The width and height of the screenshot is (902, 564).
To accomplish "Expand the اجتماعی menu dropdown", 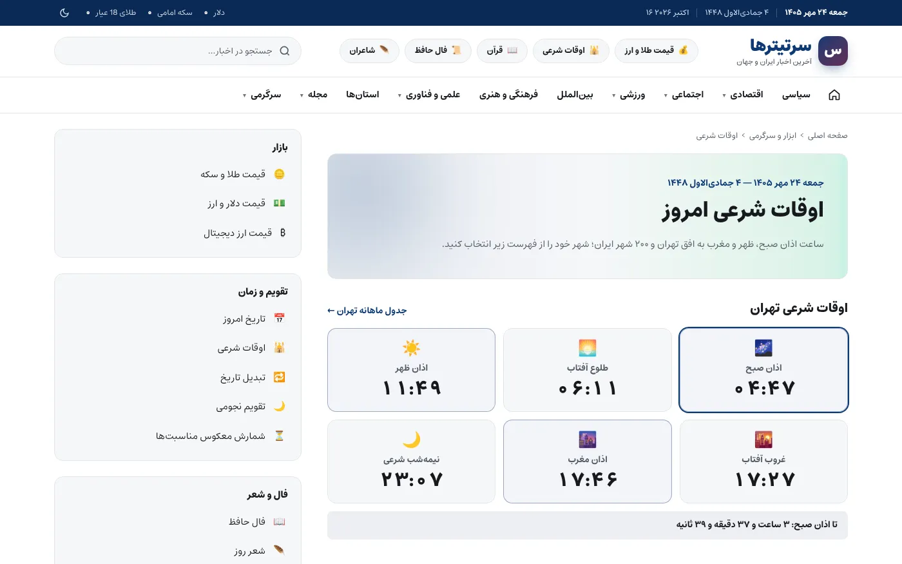I will click(x=684, y=95).
